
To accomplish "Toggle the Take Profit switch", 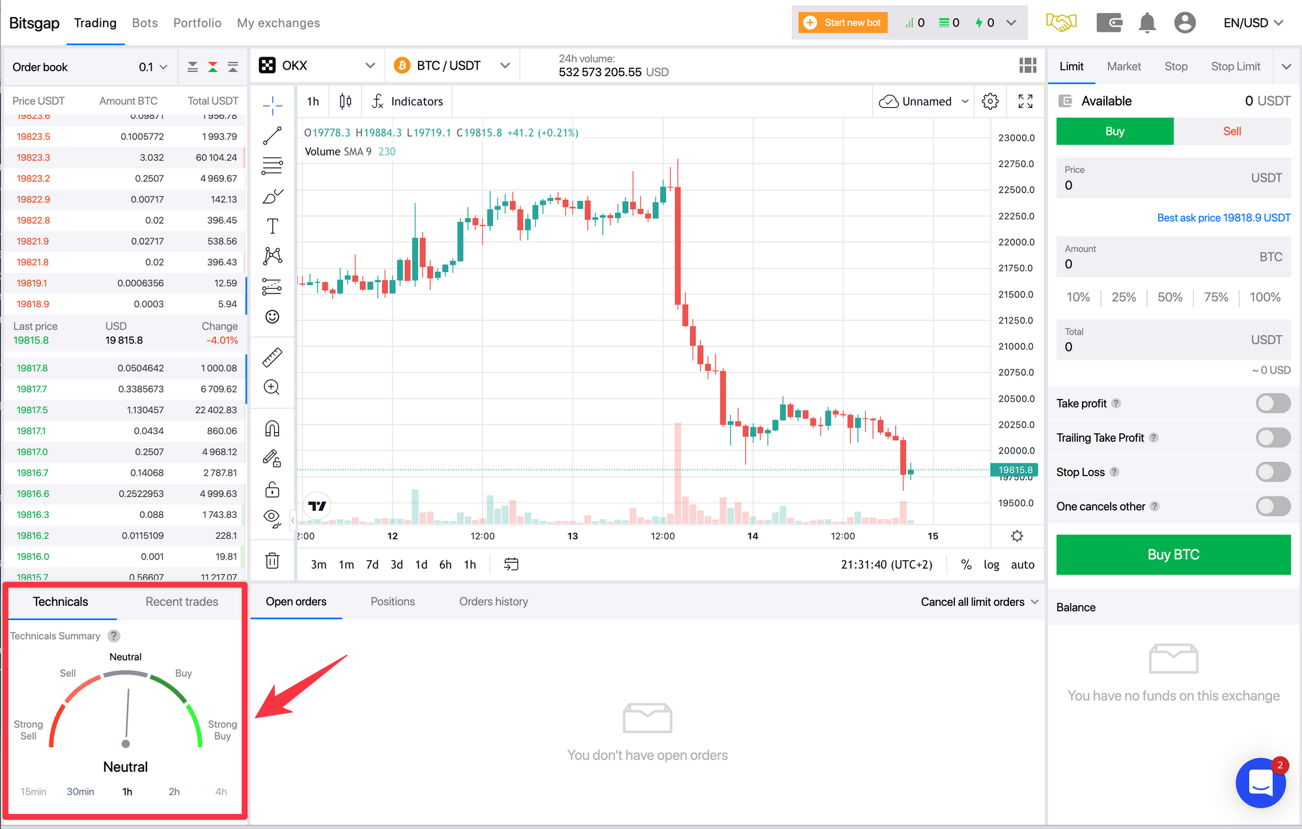I will point(1273,403).
